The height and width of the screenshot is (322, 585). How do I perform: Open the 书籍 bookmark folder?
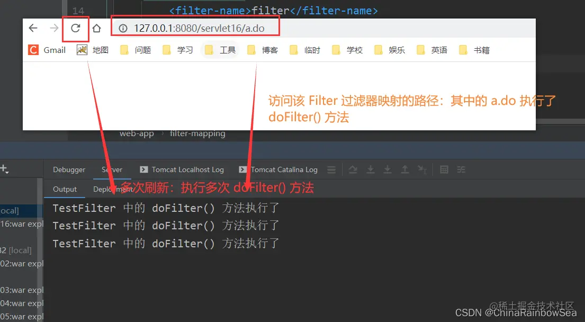click(x=474, y=50)
